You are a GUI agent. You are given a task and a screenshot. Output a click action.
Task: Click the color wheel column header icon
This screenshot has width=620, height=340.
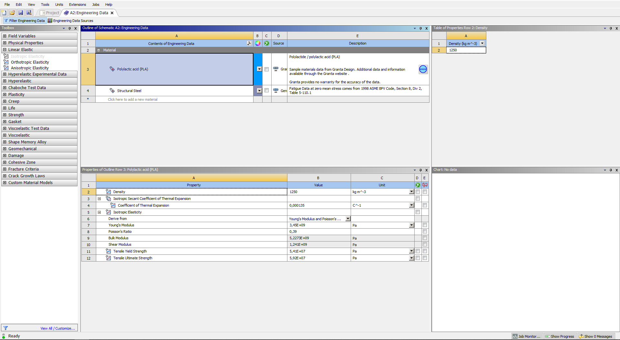coord(258,43)
